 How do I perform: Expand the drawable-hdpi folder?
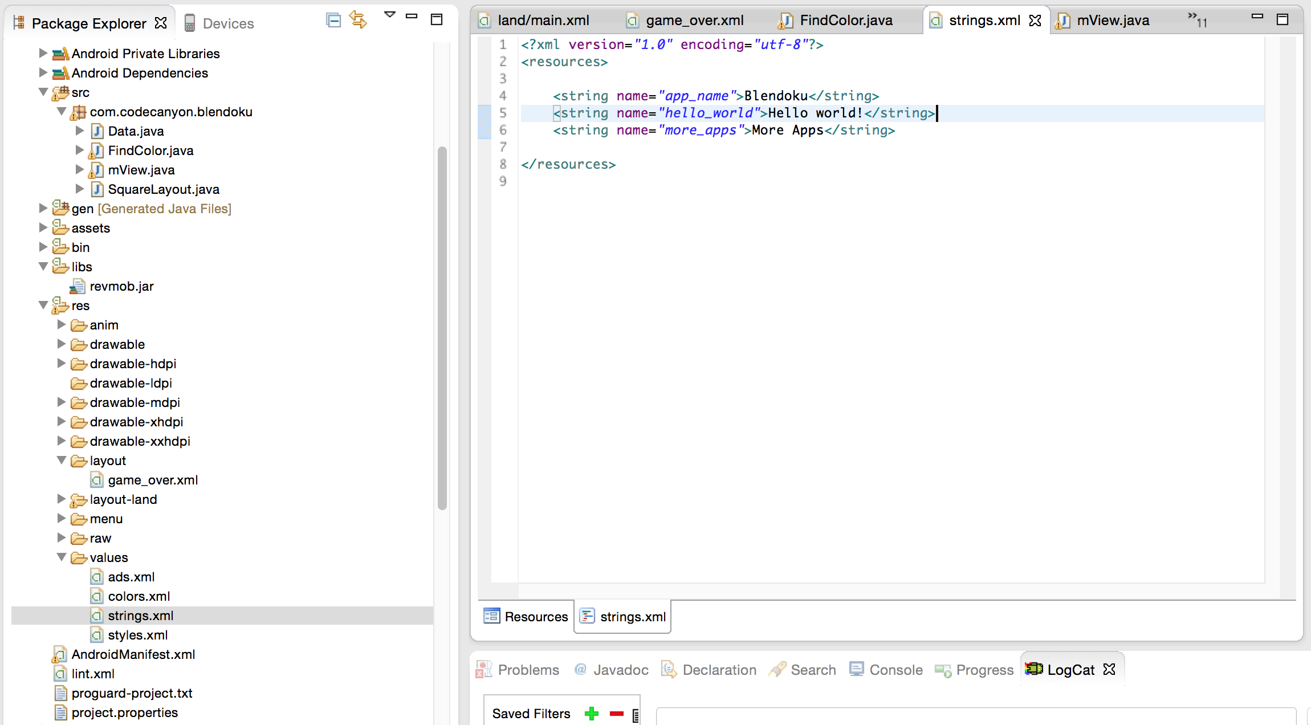pos(62,364)
